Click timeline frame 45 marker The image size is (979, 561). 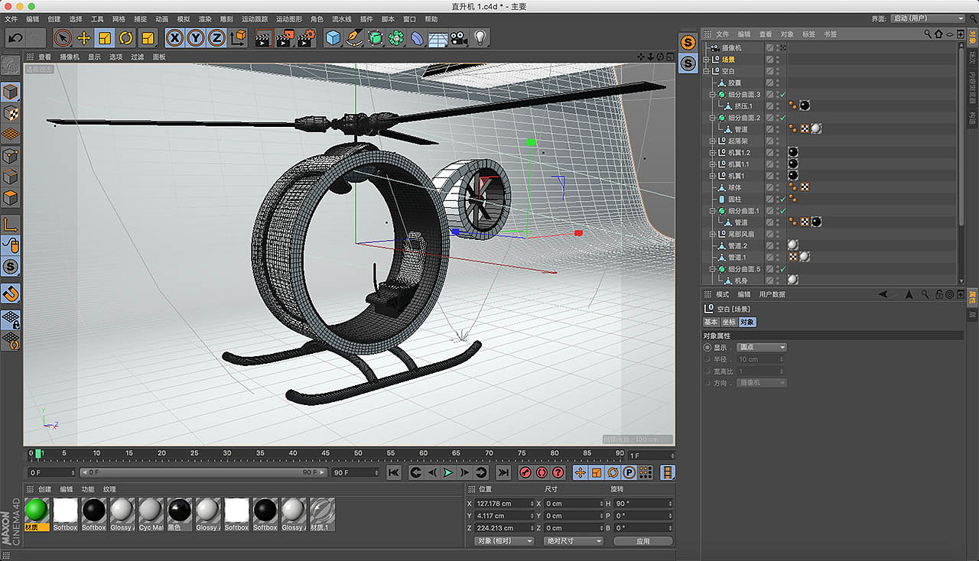point(325,453)
